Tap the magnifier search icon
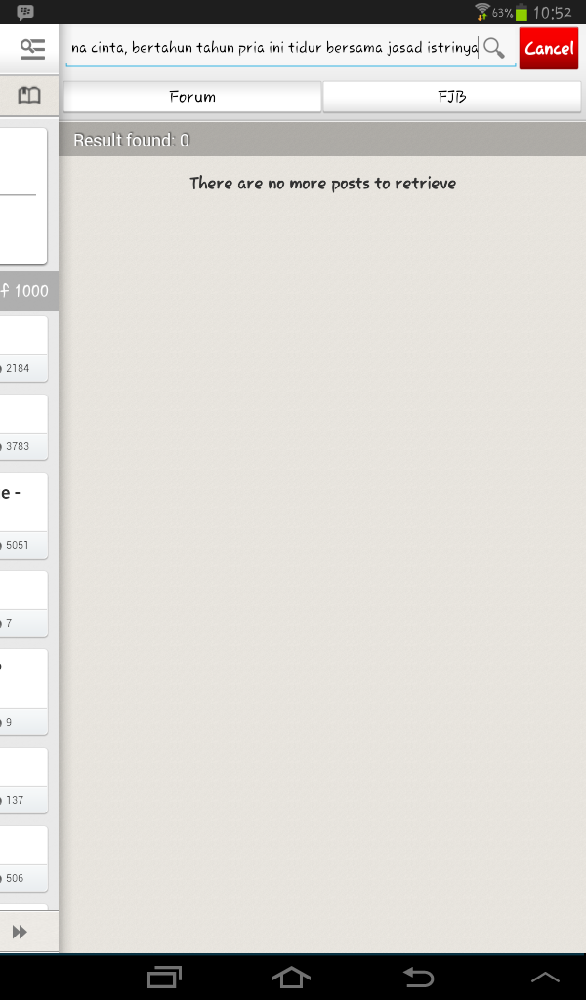This screenshot has height=1000, width=586. pyautogui.click(x=494, y=48)
